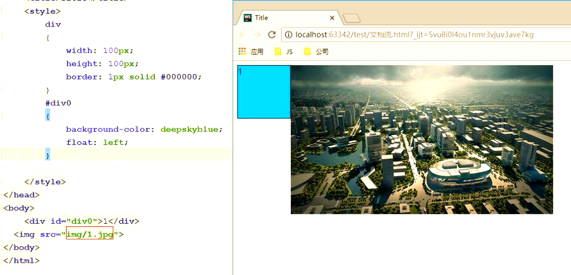Screen dimensions: 571x275
Task: Open the 公司 bookmark folder
Action: tap(317, 52)
